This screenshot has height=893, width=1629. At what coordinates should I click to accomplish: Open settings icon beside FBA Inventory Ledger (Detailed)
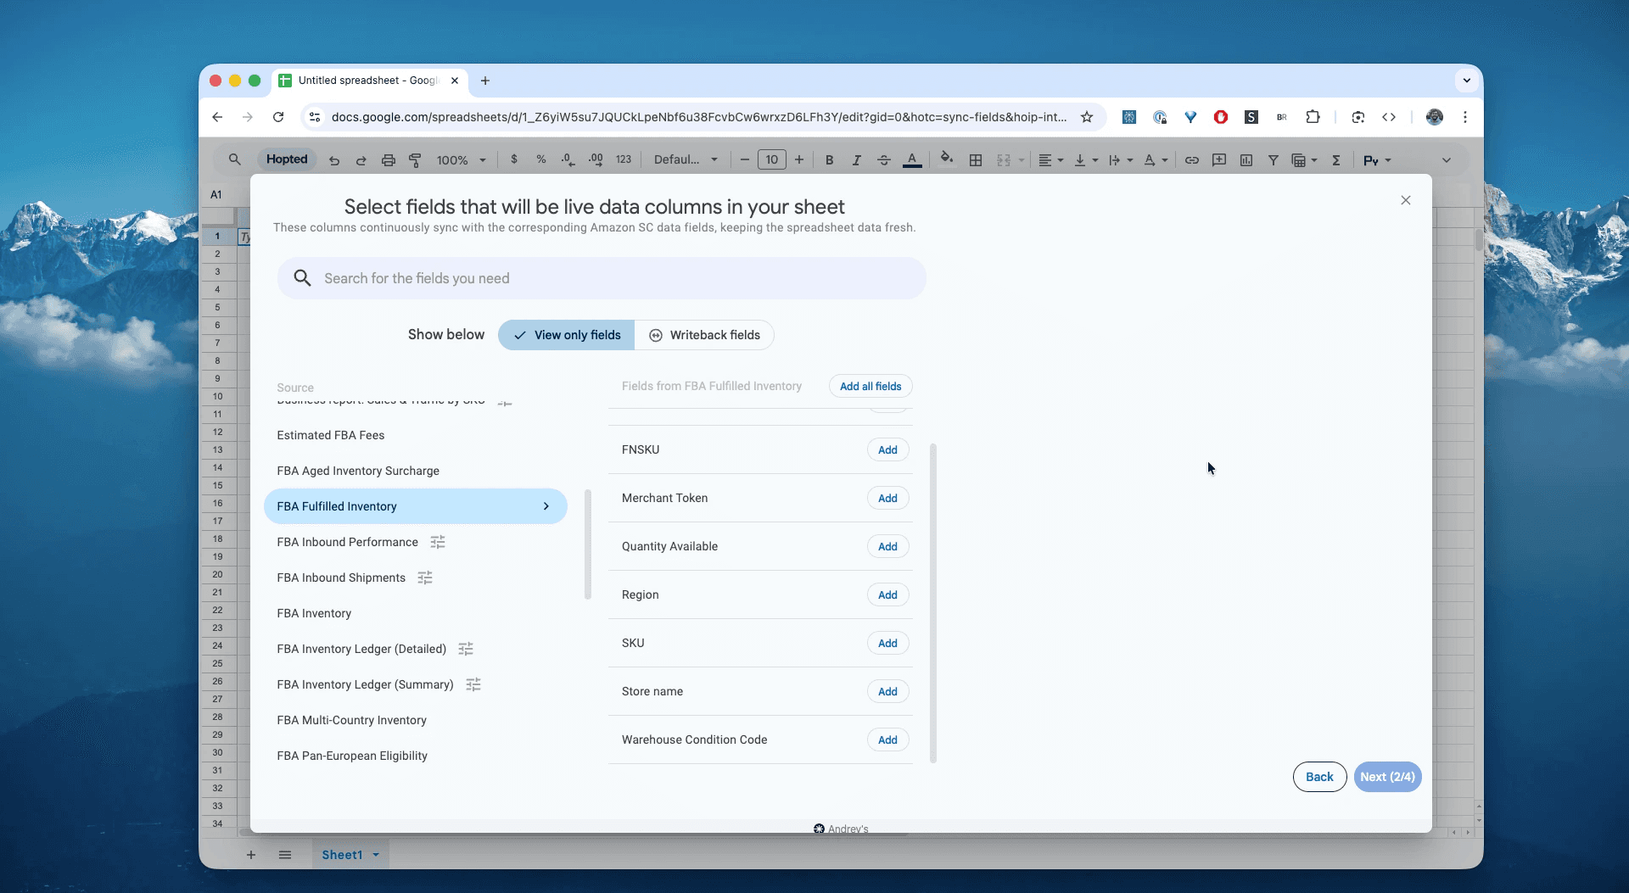(466, 649)
